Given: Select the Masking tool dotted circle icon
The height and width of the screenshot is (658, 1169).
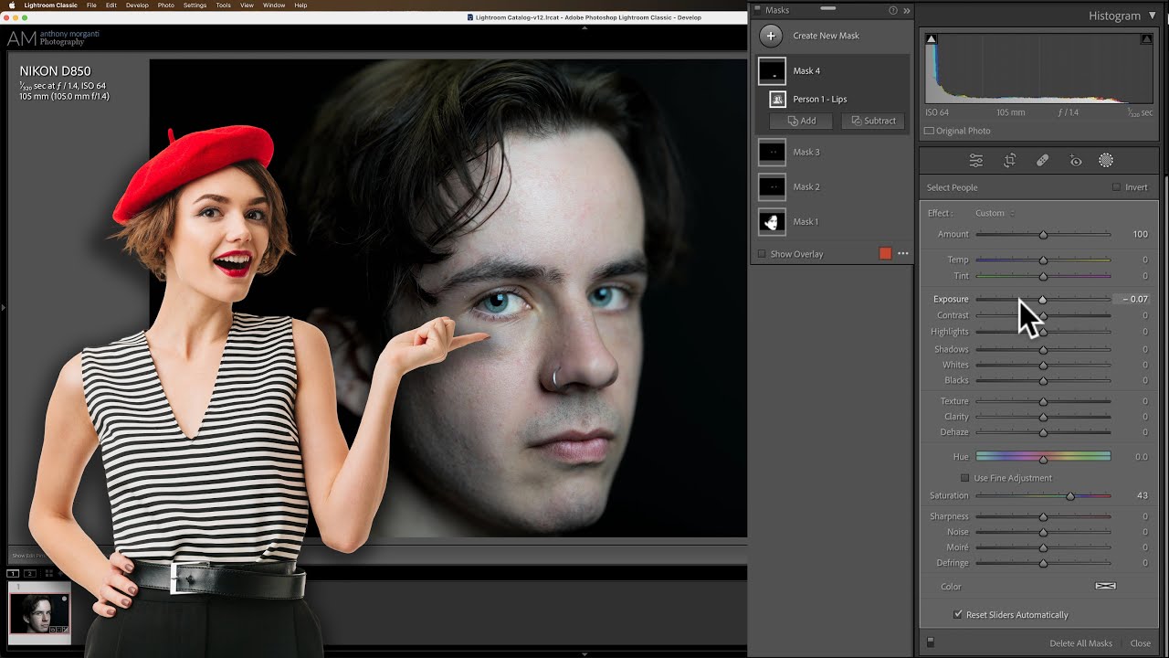Looking at the screenshot, I should pos(1106,161).
